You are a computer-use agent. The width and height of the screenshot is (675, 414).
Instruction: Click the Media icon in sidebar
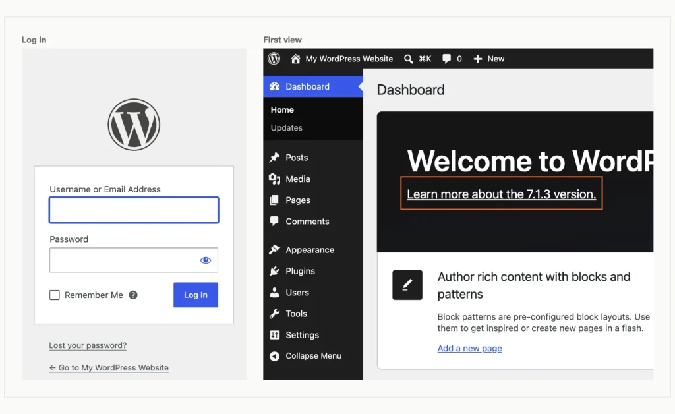pyautogui.click(x=275, y=179)
